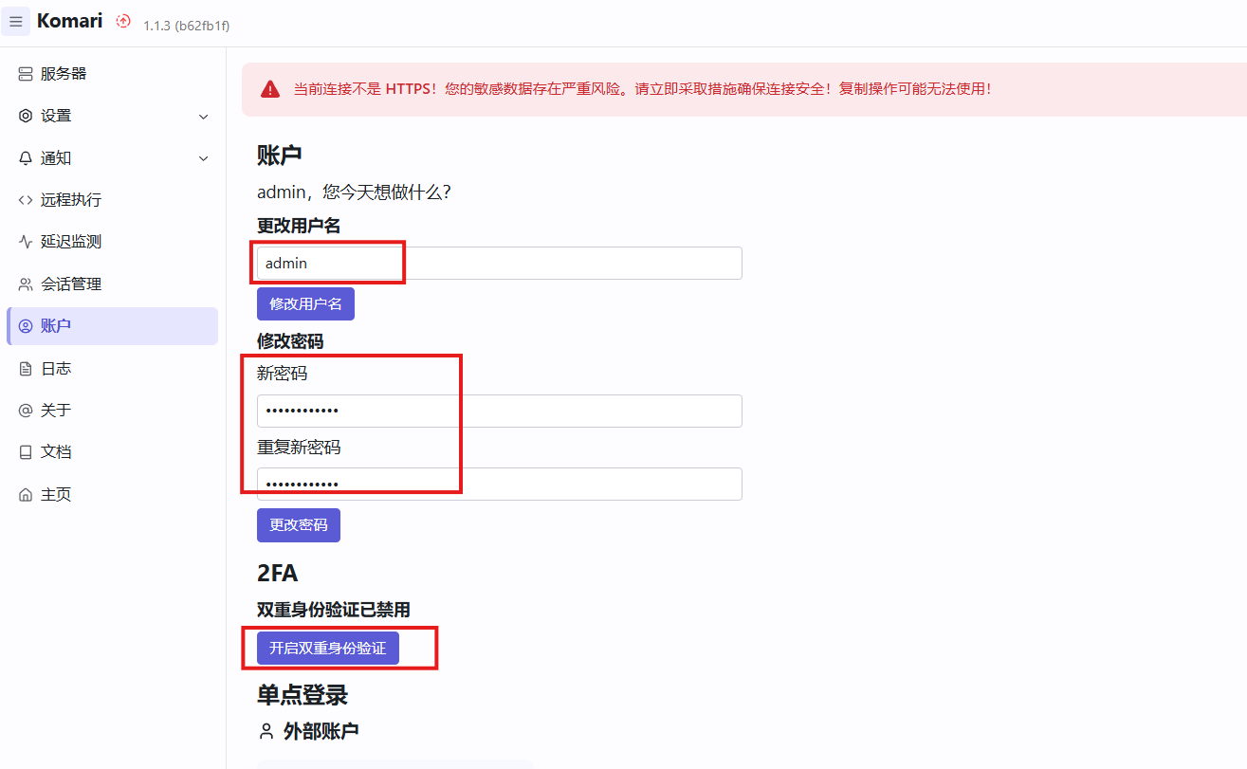Click the 新密码 password field
This screenshot has height=769, width=1247.
point(499,412)
